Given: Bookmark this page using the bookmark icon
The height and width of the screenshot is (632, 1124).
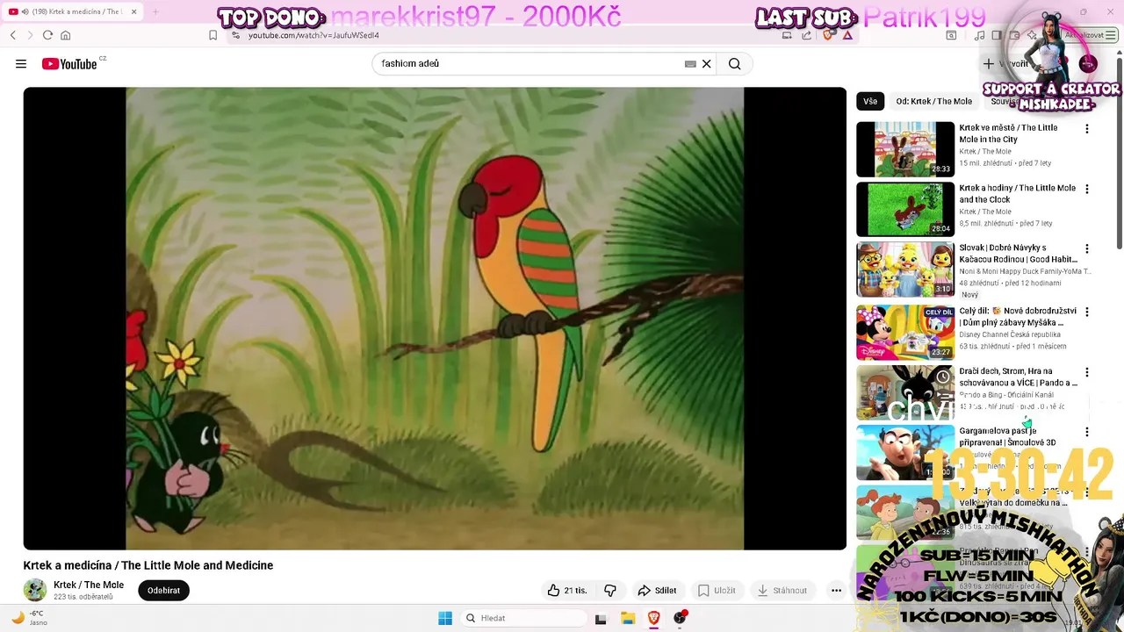Looking at the screenshot, I should pyautogui.click(x=213, y=35).
